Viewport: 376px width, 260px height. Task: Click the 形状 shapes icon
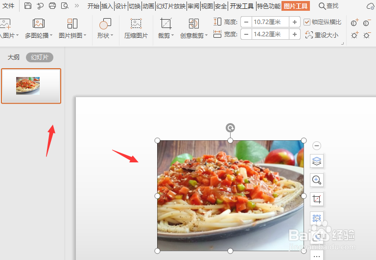tap(105, 24)
